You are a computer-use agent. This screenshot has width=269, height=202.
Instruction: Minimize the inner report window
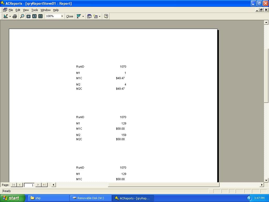click(257, 10)
